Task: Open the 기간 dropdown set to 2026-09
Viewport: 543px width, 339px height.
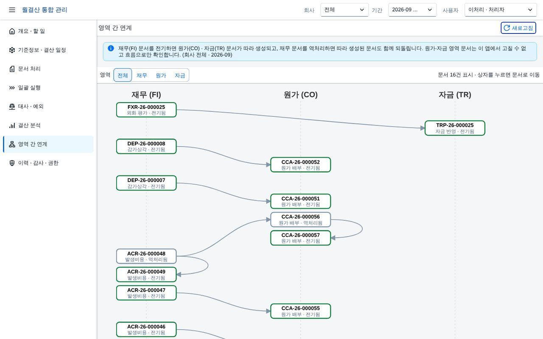Action: pyautogui.click(x=412, y=10)
